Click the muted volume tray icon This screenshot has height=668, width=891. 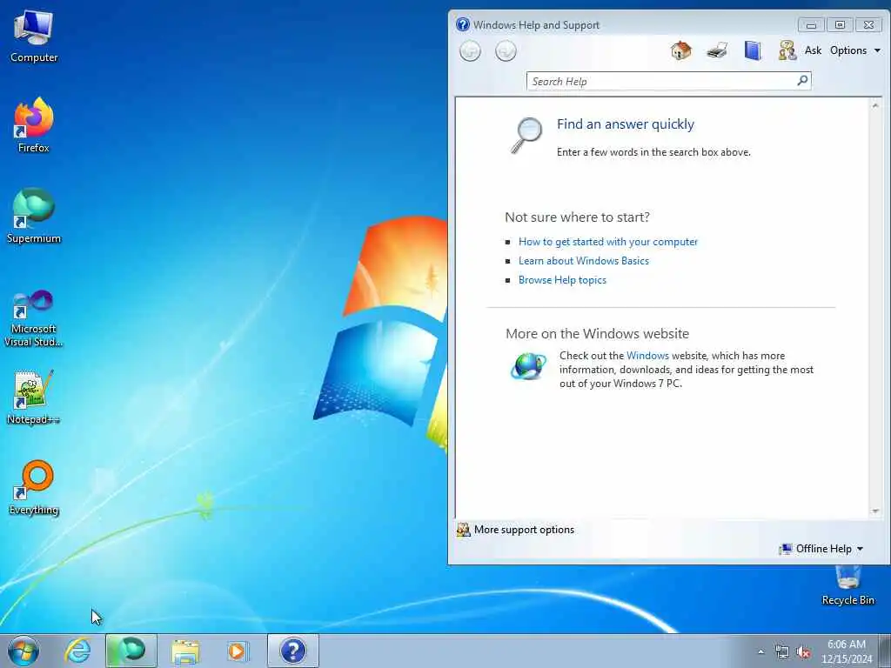tap(803, 652)
